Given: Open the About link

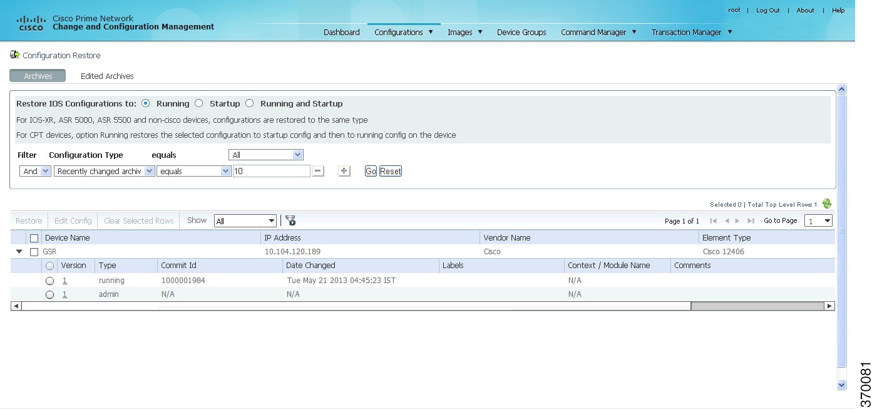Looking at the screenshot, I should pos(805,10).
